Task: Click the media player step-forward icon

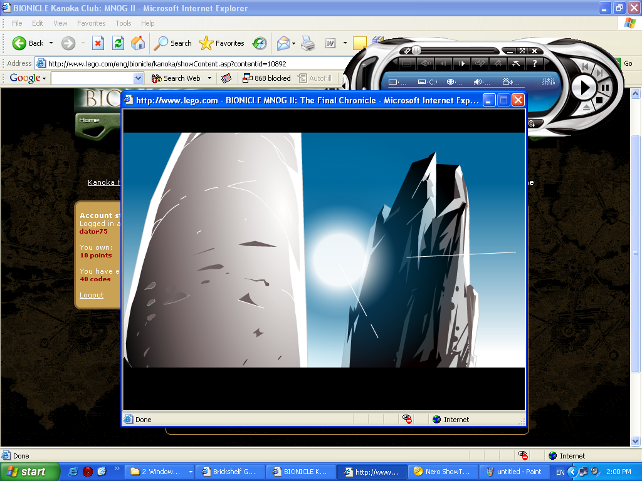Action: pyautogui.click(x=461, y=63)
